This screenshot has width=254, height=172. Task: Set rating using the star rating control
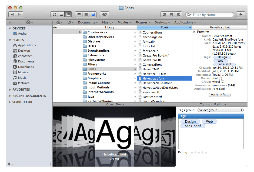[x=199, y=152]
